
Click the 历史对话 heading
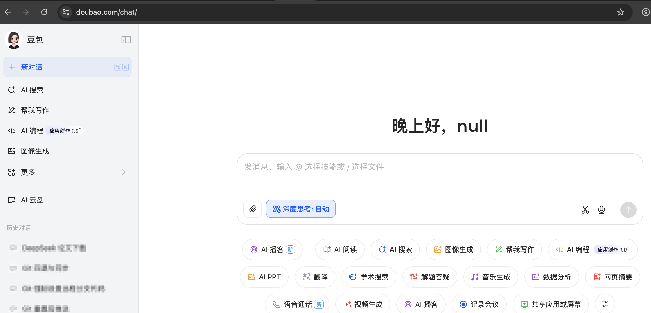[x=19, y=228]
